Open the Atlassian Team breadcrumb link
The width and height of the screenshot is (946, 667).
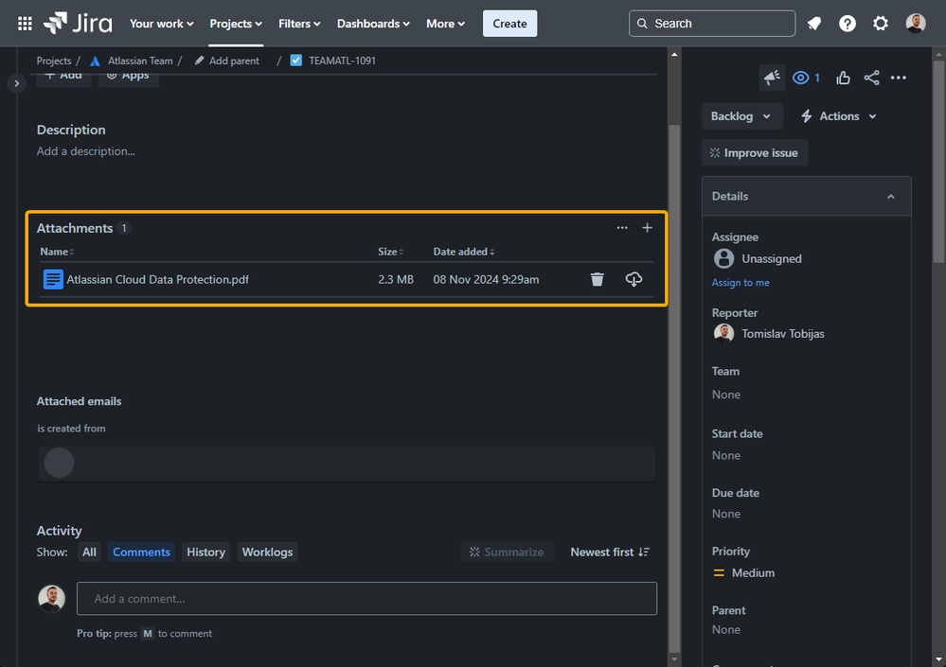[140, 61]
